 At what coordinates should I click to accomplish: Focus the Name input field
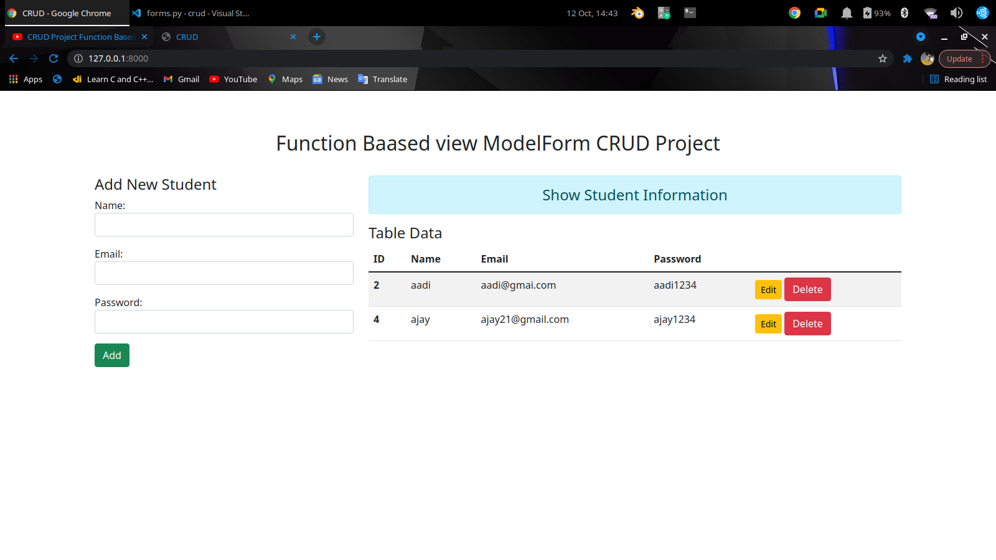click(x=224, y=225)
